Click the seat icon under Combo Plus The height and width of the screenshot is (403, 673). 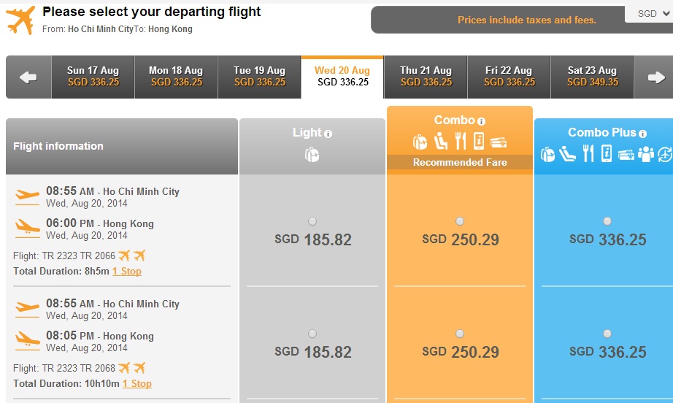pyautogui.click(x=567, y=153)
